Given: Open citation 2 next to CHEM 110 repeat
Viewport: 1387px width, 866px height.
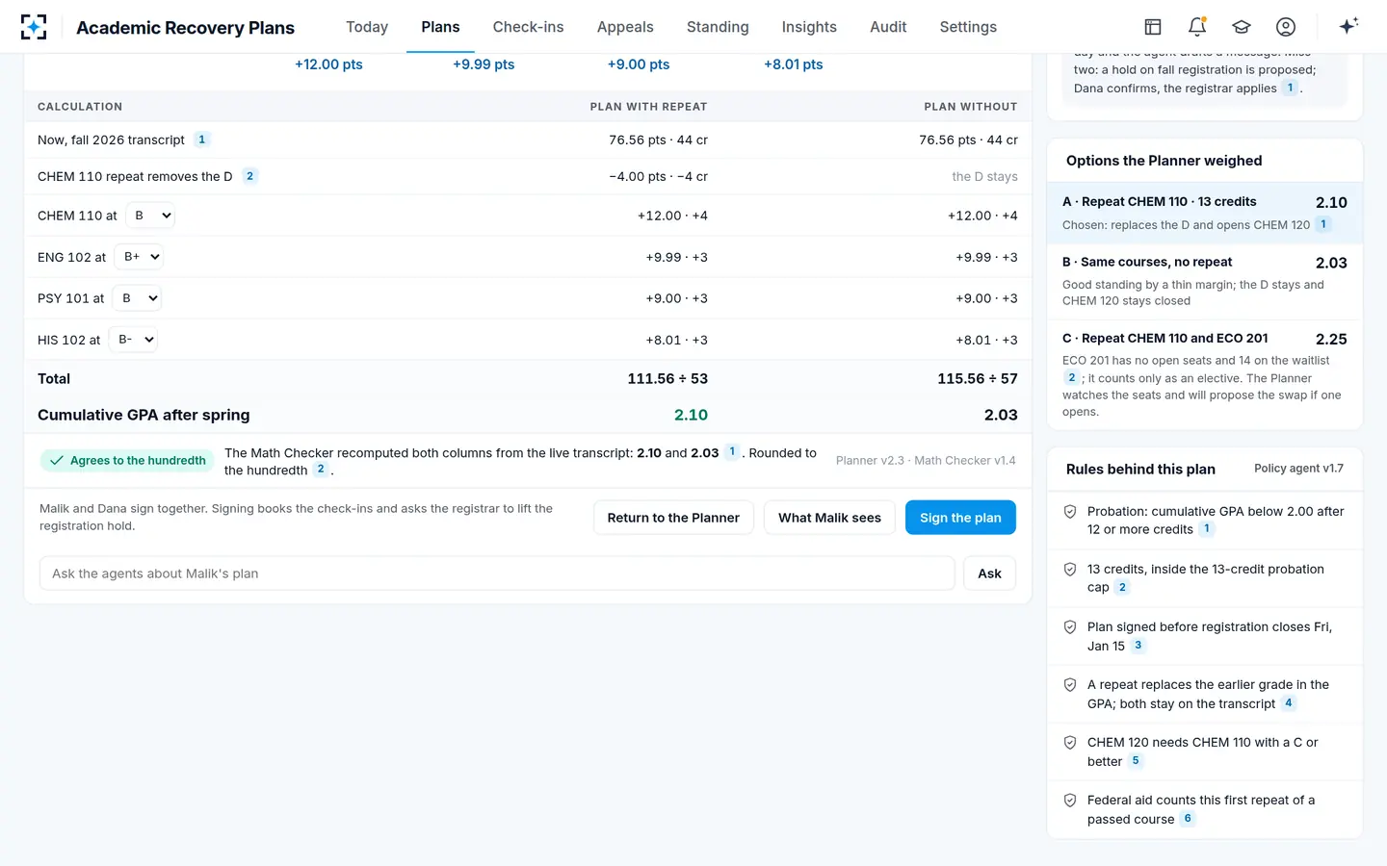Looking at the screenshot, I should (249, 176).
